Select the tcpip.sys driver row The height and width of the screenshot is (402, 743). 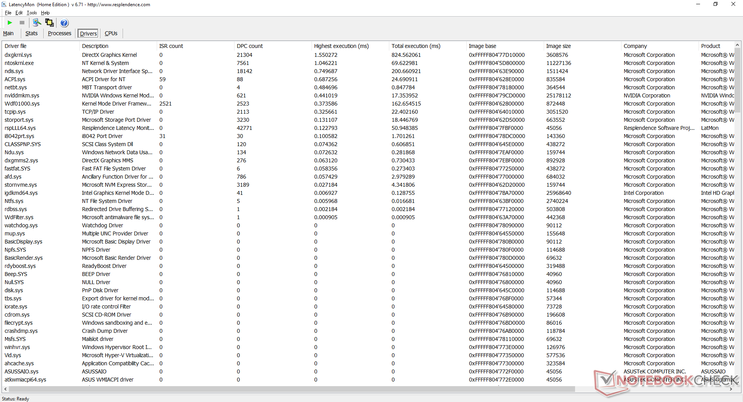click(368, 112)
